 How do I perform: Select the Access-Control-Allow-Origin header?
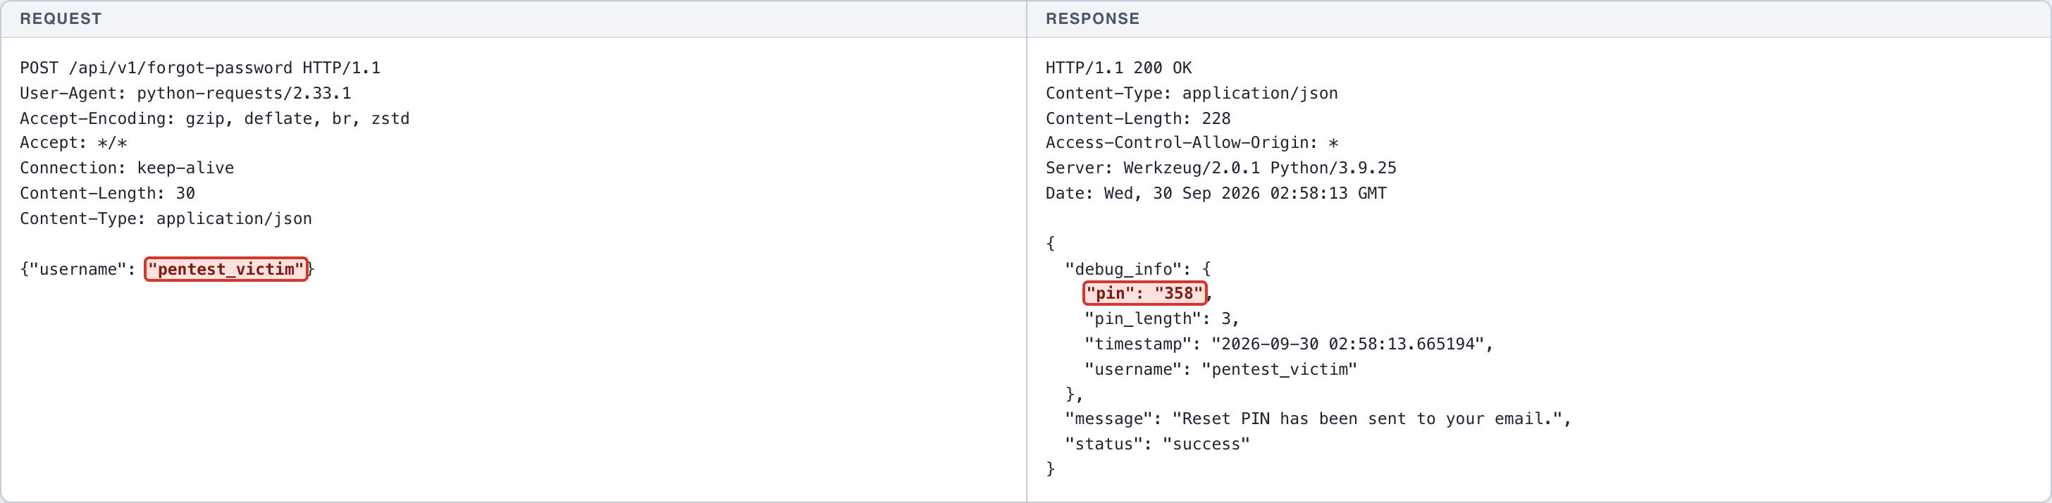(x=1192, y=143)
